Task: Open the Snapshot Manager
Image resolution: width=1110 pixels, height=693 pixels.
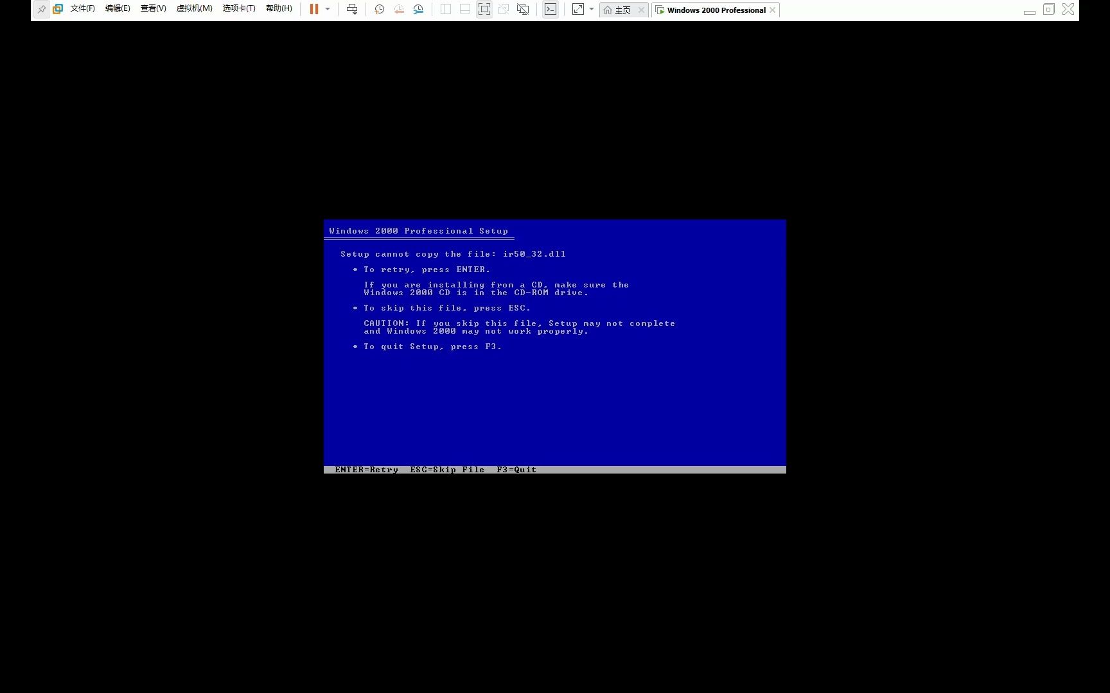Action: [418, 9]
